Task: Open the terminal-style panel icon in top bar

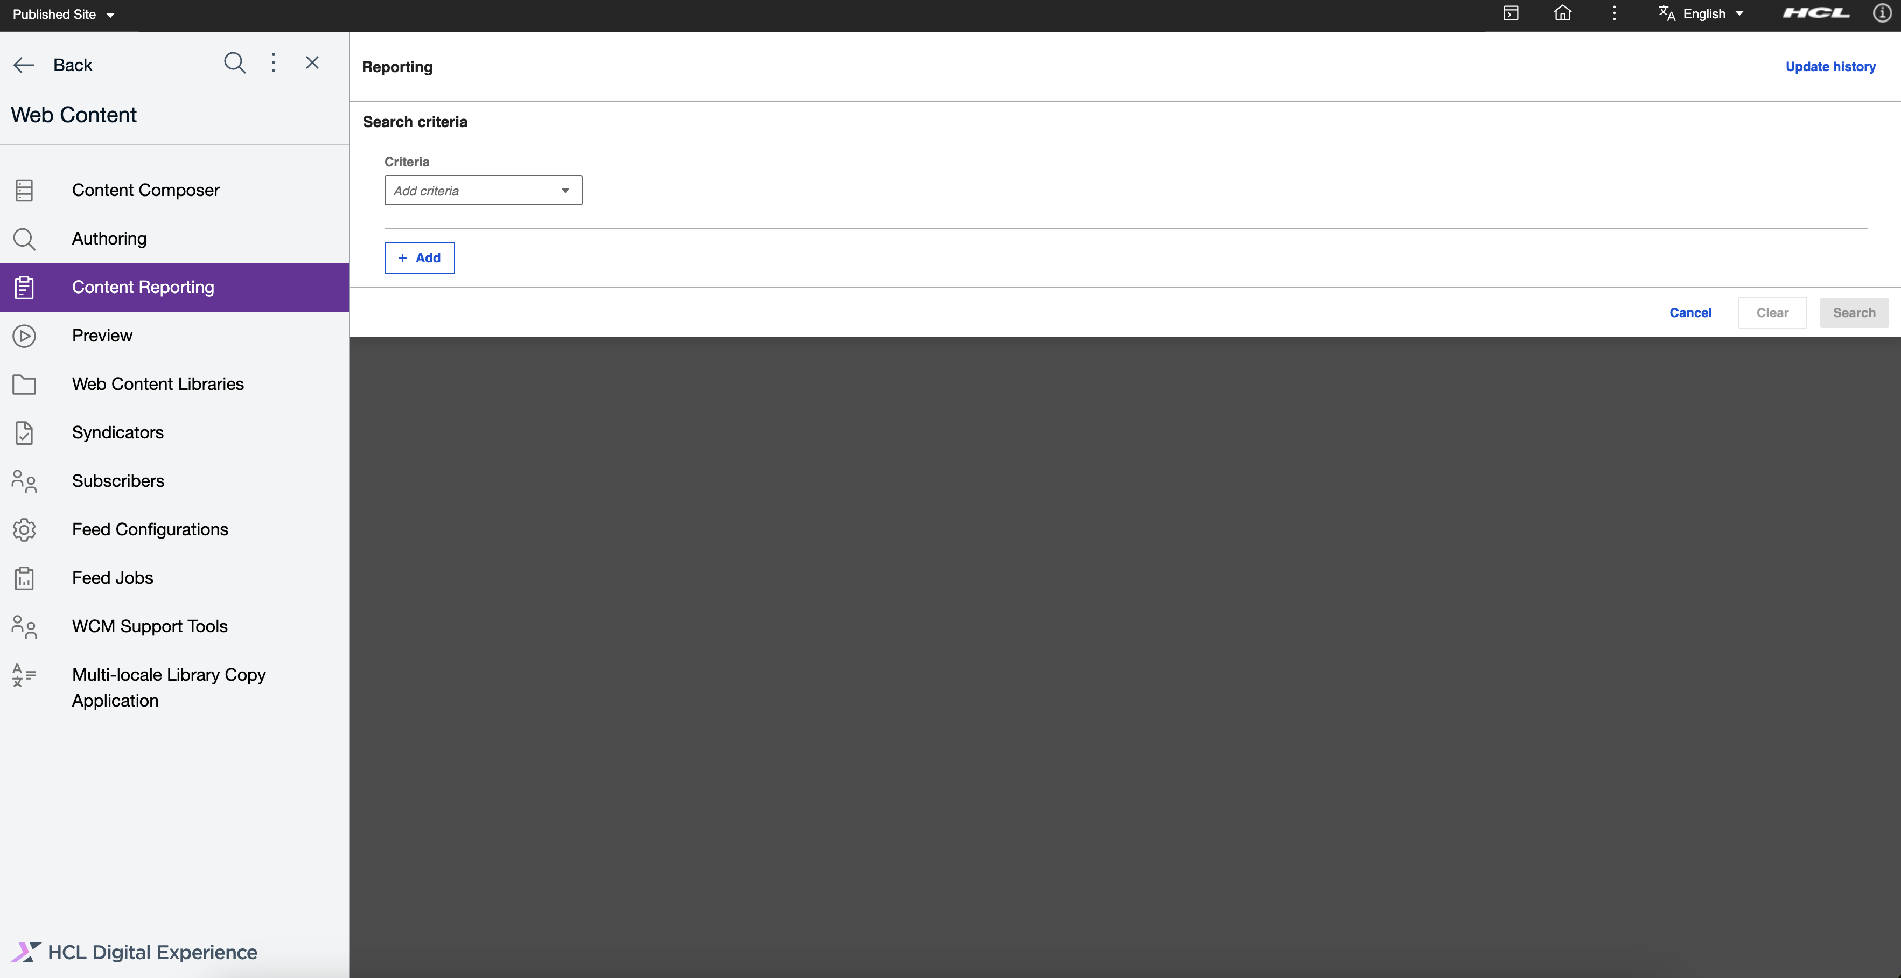Action: pyautogui.click(x=1511, y=13)
